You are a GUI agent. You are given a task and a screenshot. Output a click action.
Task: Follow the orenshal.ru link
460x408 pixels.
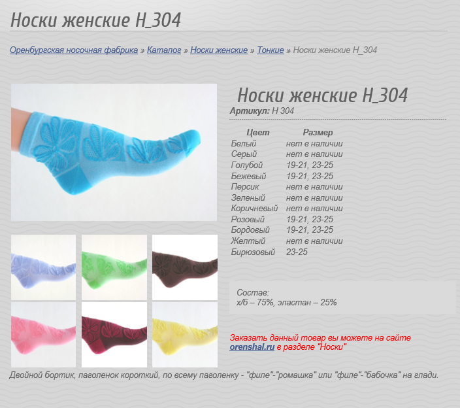pos(252,347)
